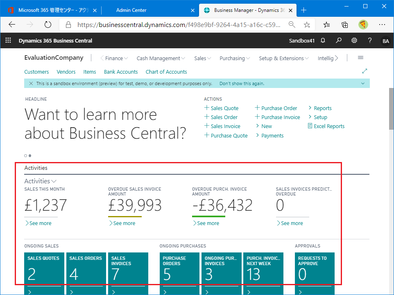394x295 pixels.
Task: Open the Customers list link
Action: [36, 72]
